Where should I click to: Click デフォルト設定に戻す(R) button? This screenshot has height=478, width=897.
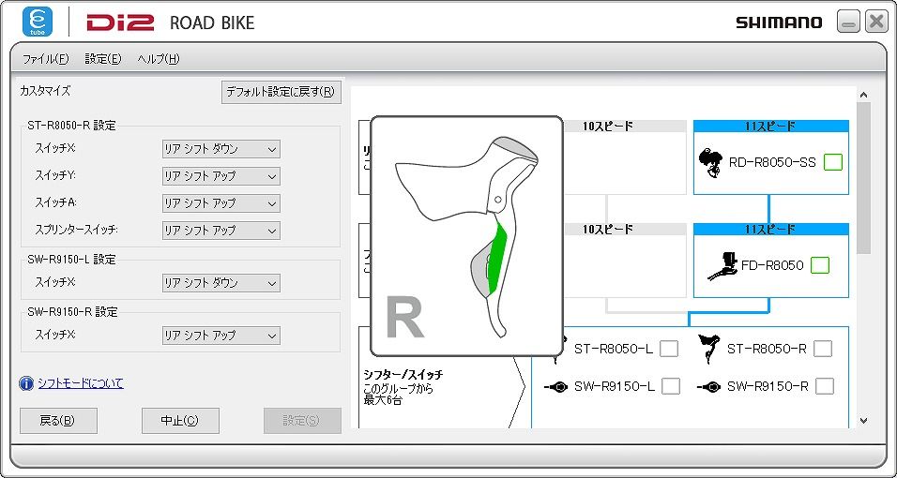(x=281, y=92)
